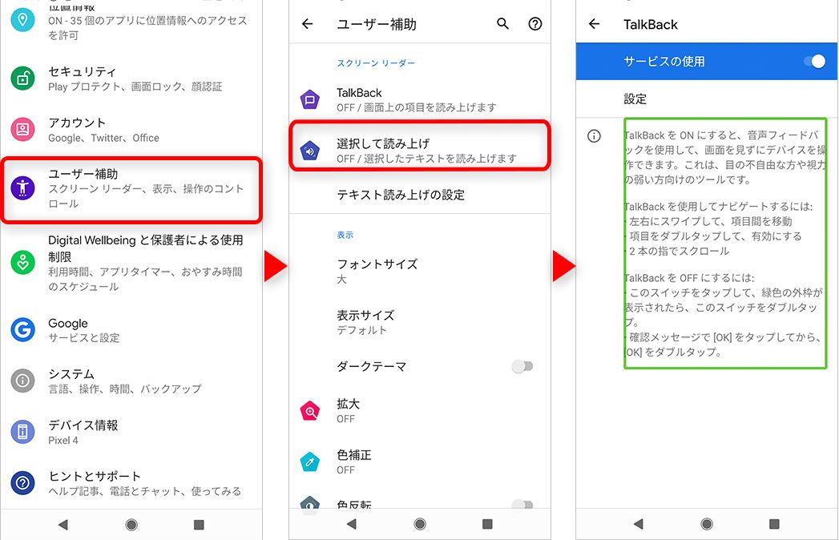Open Digital Wellbeing と保護者による使用制限

[131, 262]
